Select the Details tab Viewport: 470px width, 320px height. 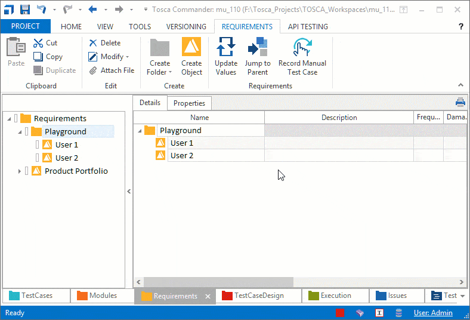[150, 103]
